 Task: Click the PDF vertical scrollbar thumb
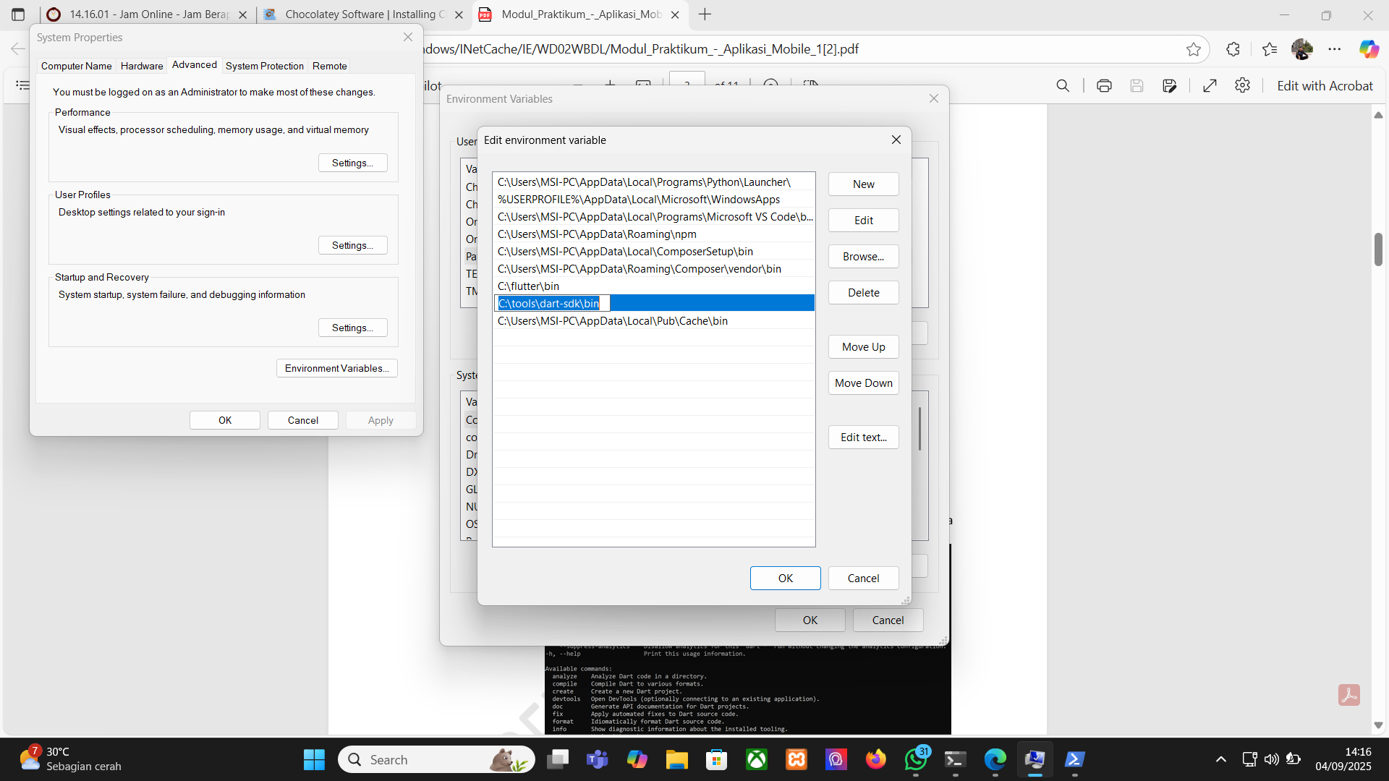1378,249
